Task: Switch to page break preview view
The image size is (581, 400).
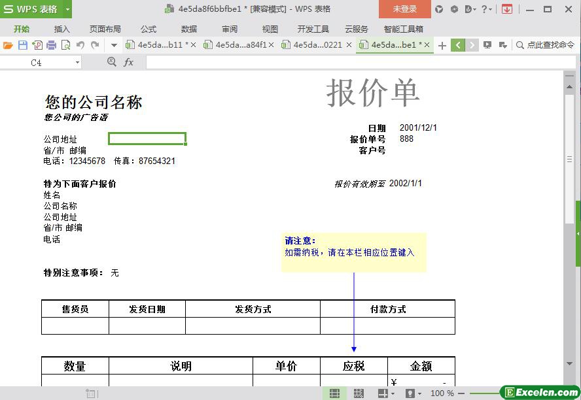Action: [x=359, y=393]
